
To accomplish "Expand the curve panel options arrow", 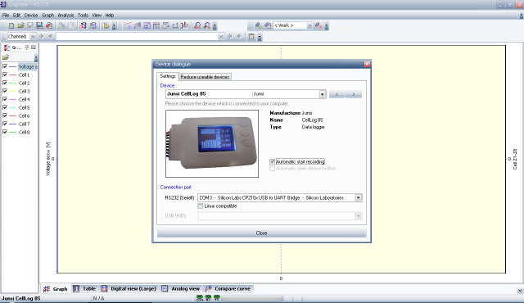I will click(x=36, y=58).
